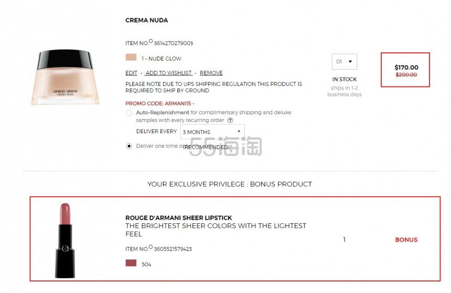Select the Deliver one time only option

click(x=129, y=146)
